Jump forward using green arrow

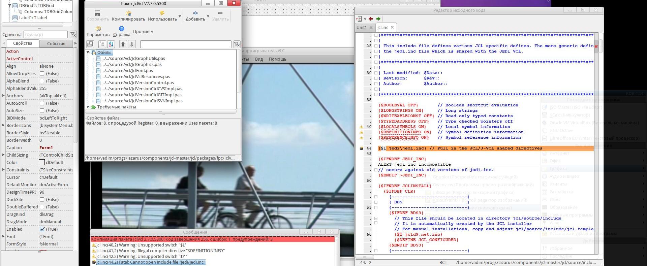378,19
